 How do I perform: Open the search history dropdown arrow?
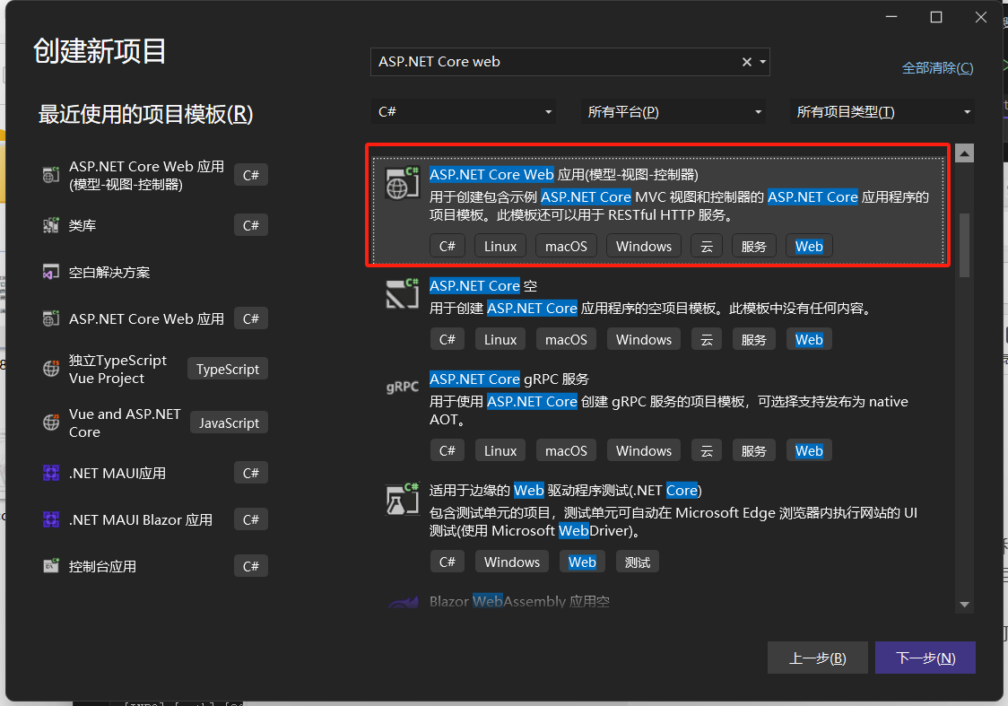[762, 62]
